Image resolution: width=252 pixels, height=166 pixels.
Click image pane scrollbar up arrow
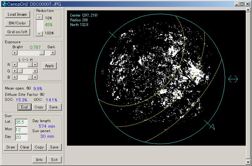point(248,10)
